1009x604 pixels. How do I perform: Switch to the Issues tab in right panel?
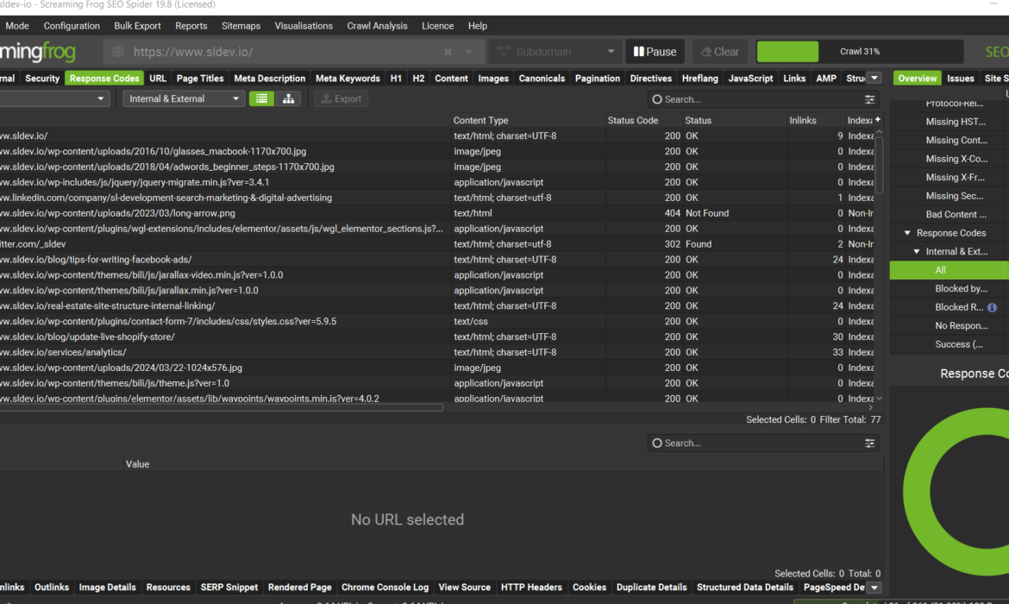click(x=960, y=78)
